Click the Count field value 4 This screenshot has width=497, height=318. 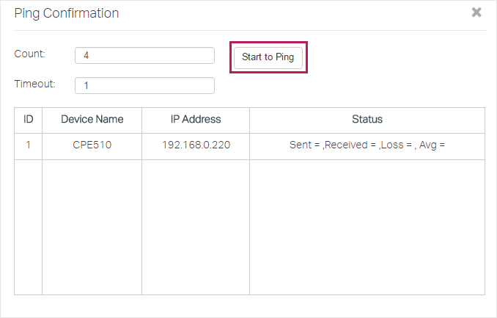click(86, 56)
